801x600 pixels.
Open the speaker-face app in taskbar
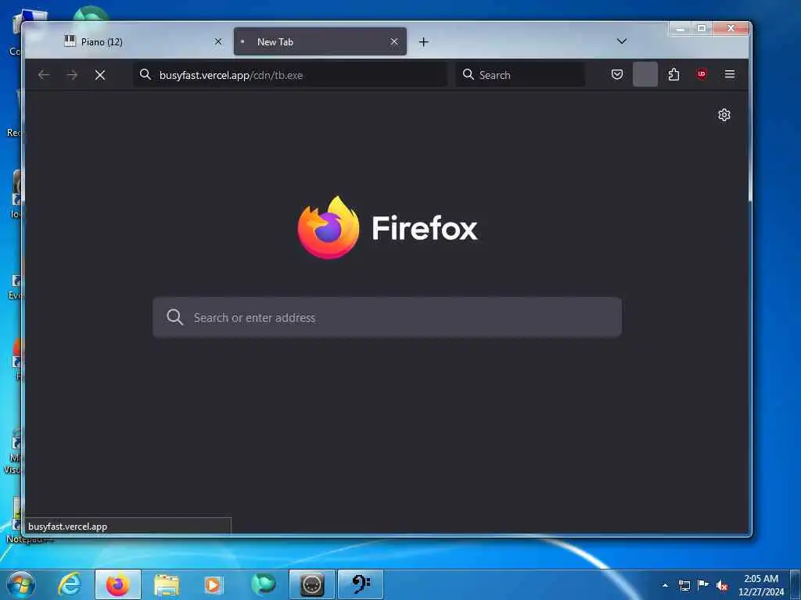pyautogui.click(x=312, y=584)
